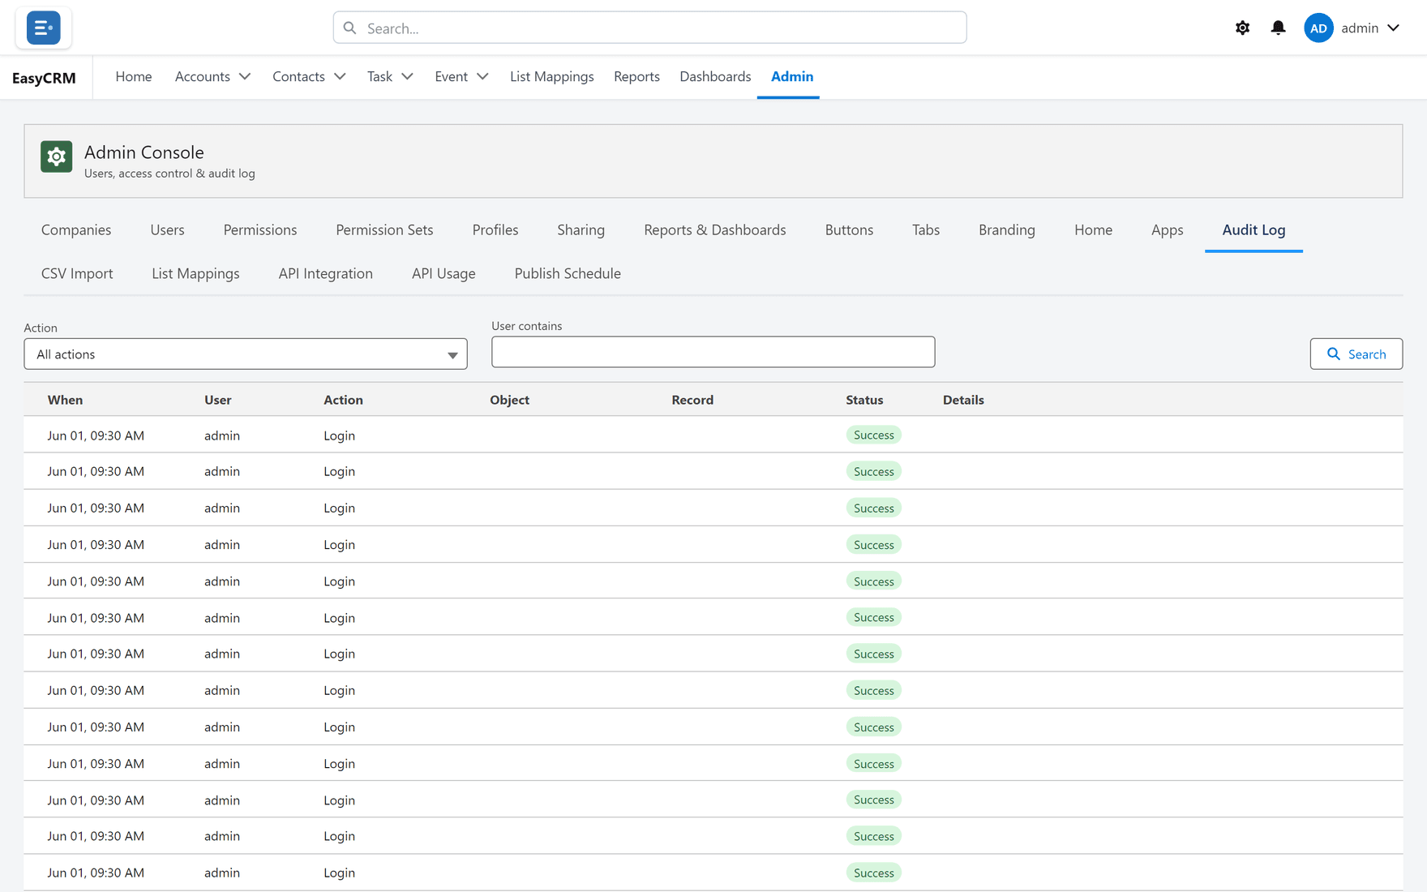The height and width of the screenshot is (892, 1427).
Task: Open the Tabs admin tab
Action: pyautogui.click(x=926, y=229)
